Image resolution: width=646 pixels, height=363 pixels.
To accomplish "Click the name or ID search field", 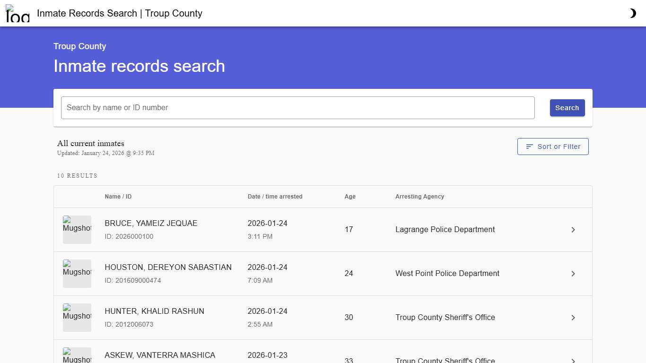I will (297, 108).
